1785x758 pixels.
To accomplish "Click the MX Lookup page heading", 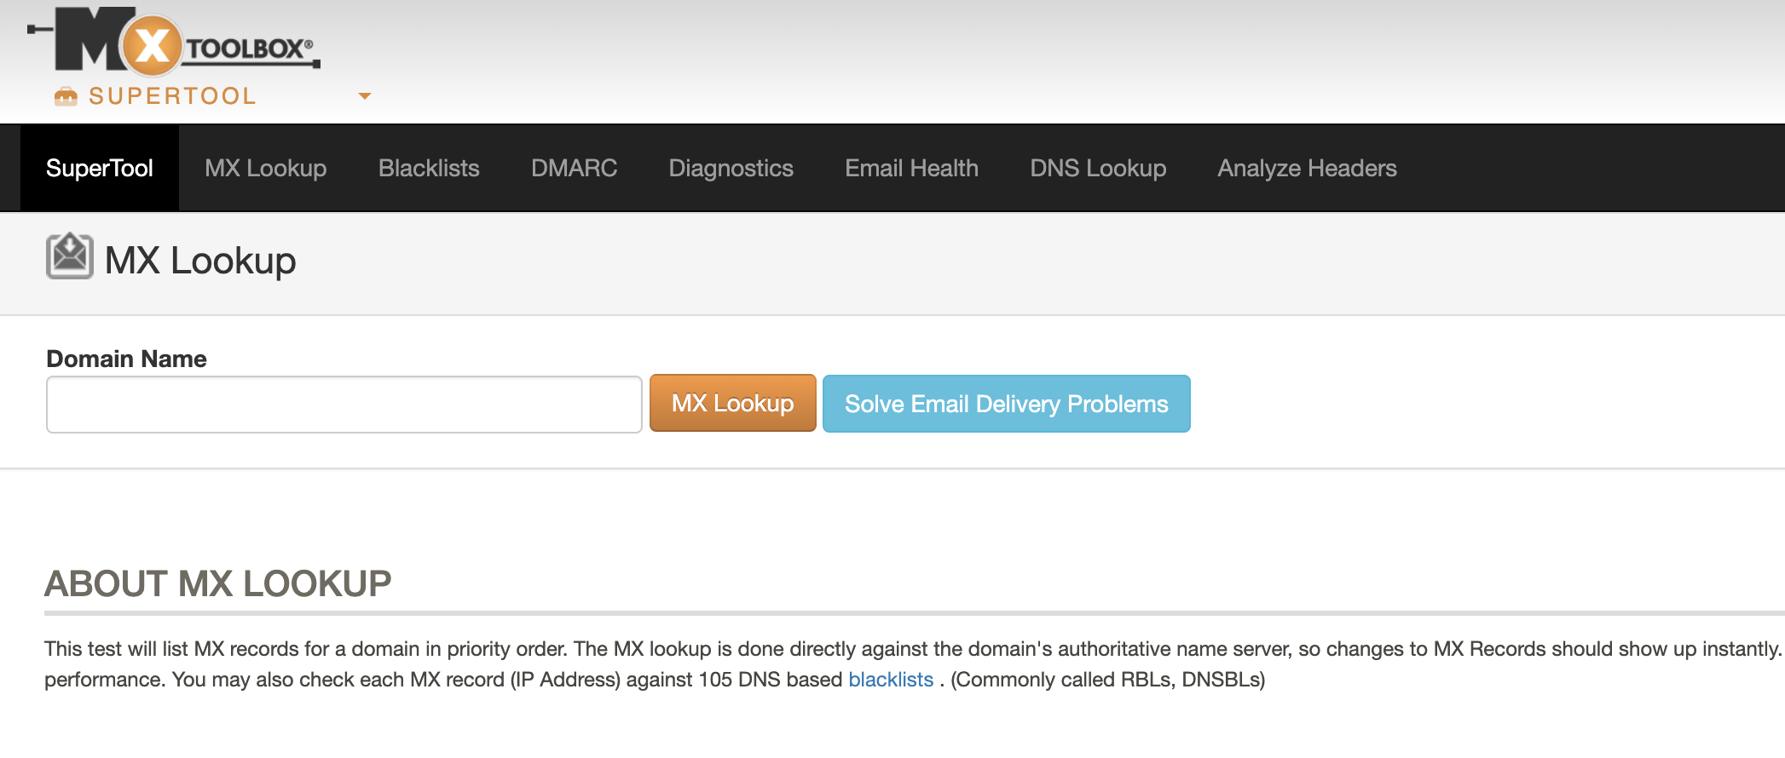I will coord(200,261).
